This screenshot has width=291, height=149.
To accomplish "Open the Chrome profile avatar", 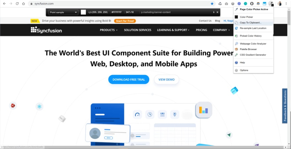I will [x=280, y=4].
